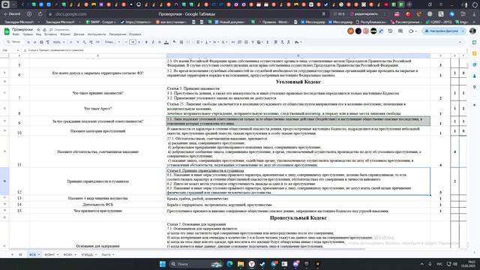Open the comments panel icon

point(400,31)
